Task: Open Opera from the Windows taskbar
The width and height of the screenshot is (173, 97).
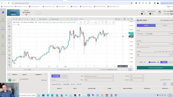Action: [x=116, y=95]
